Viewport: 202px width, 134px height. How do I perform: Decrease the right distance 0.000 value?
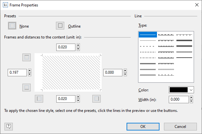pyautogui.click(x=126, y=74)
